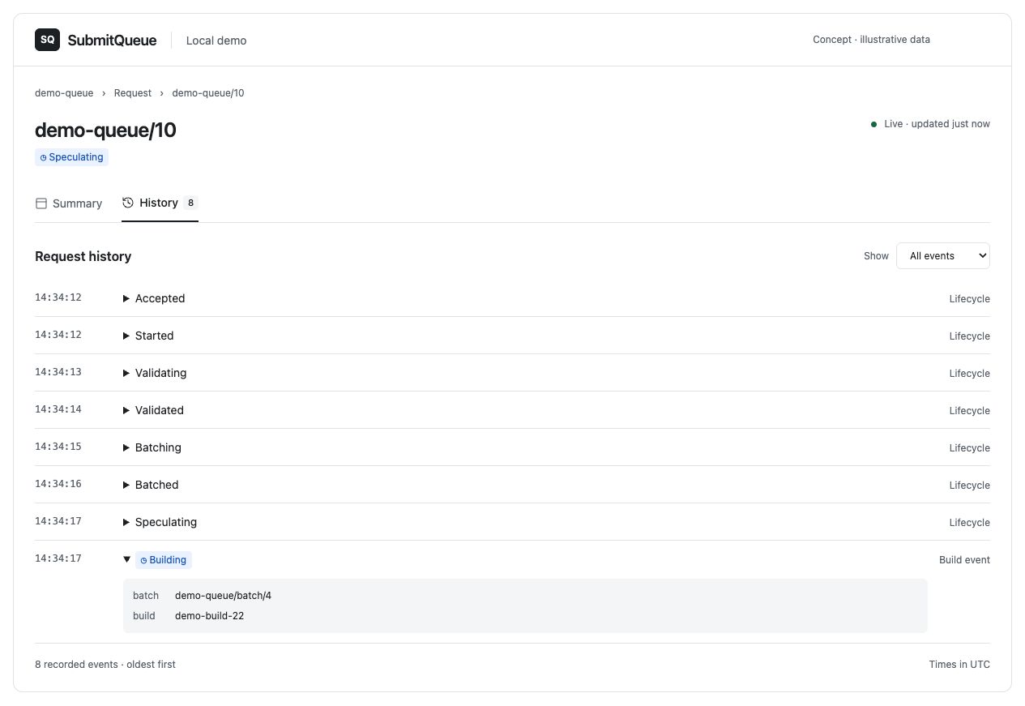This screenshot has width=1025, height=706.
Task: Click the SubmitQueue brand name
Action: (112, 40)
